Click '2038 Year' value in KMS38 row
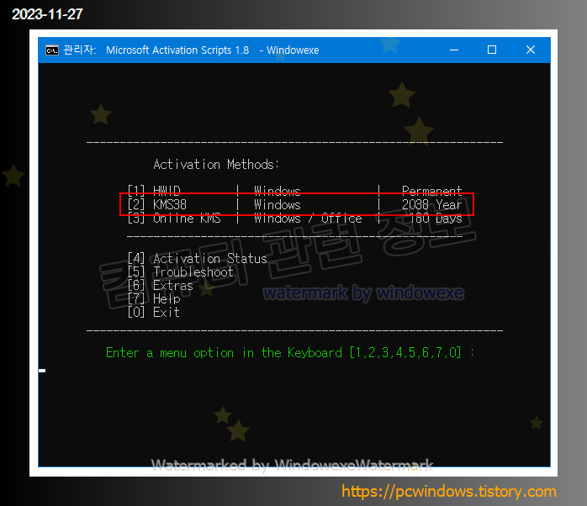 [431, 205]
